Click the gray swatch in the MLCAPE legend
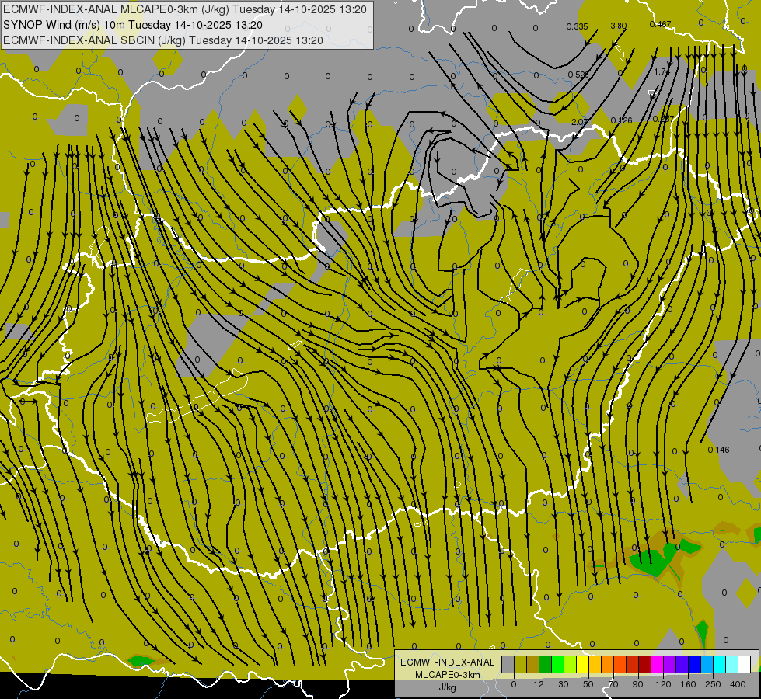Viewport: 761px width, 699px height. click(508, 664)
